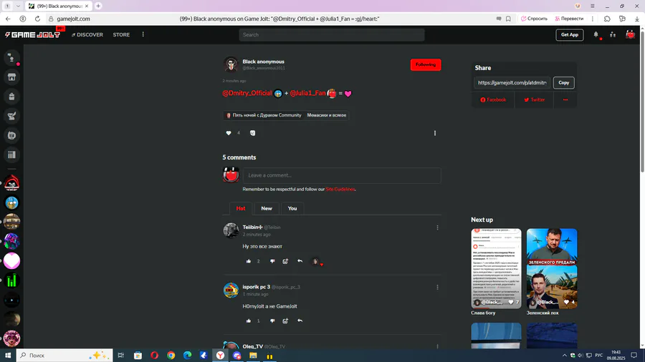Go to Discover page

coord(87,35)
